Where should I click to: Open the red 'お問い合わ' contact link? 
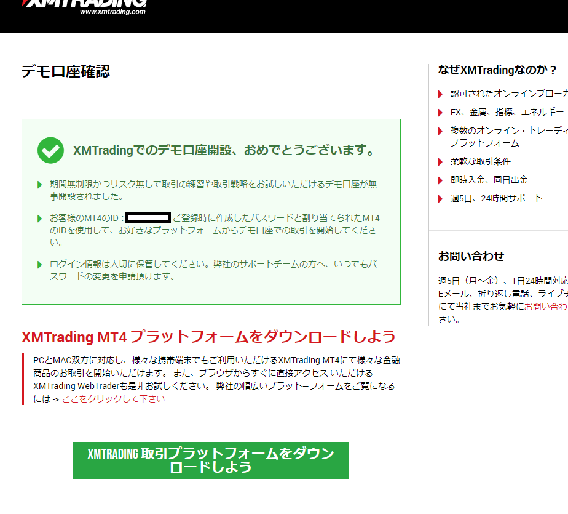pyautogui.click(x=546, y=307)
